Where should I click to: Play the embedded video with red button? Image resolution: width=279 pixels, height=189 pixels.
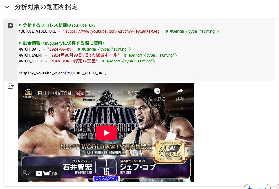tap(106, 133)
